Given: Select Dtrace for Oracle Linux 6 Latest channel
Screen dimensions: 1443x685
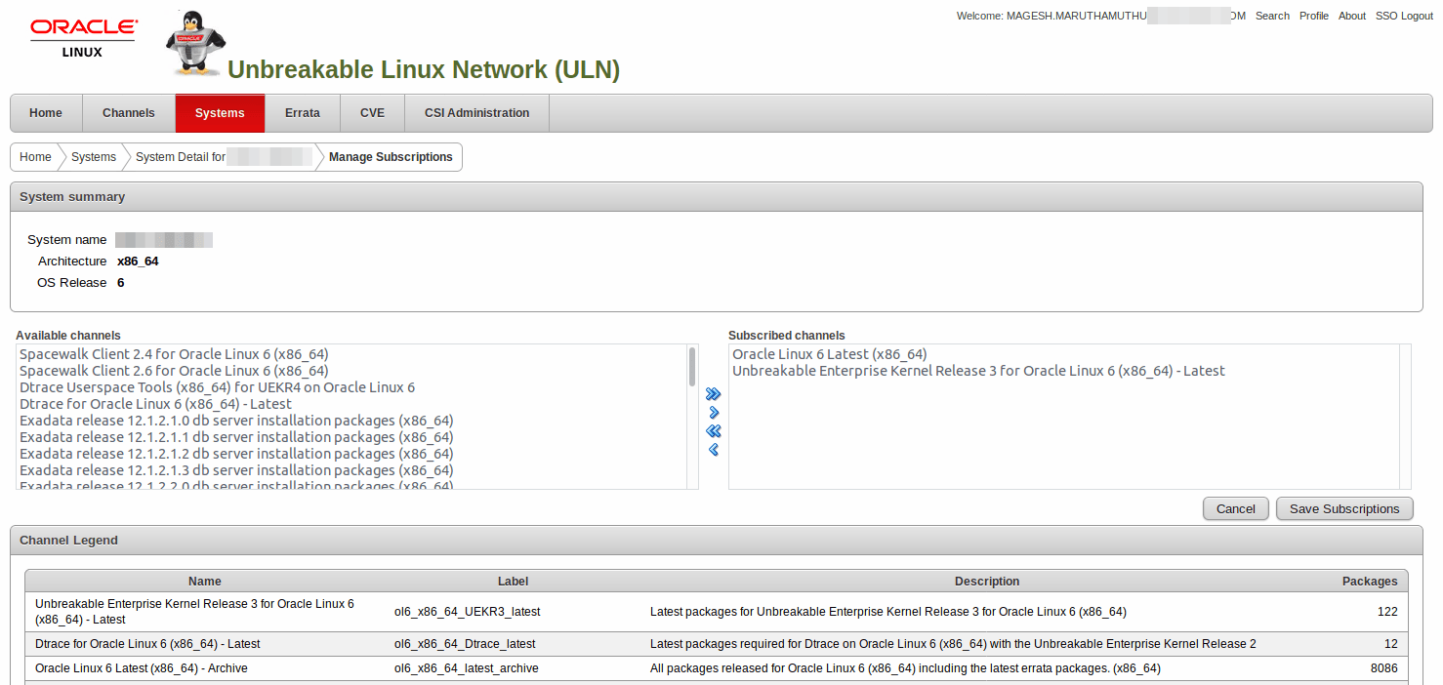Looking at the screenshot, I should [155, 404].
